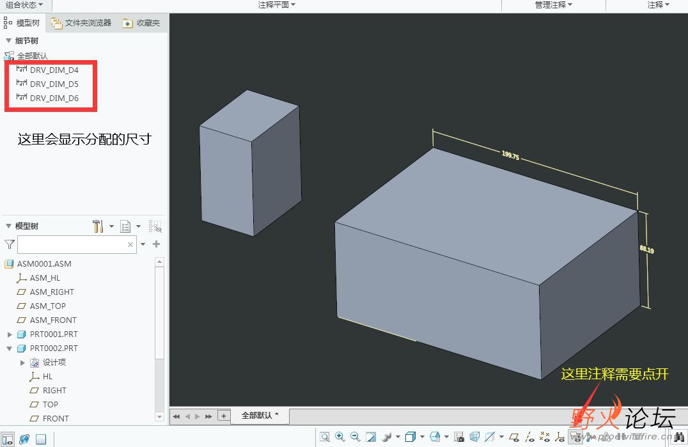Click the Zoom In magnifier icon

tap(340, 437)
